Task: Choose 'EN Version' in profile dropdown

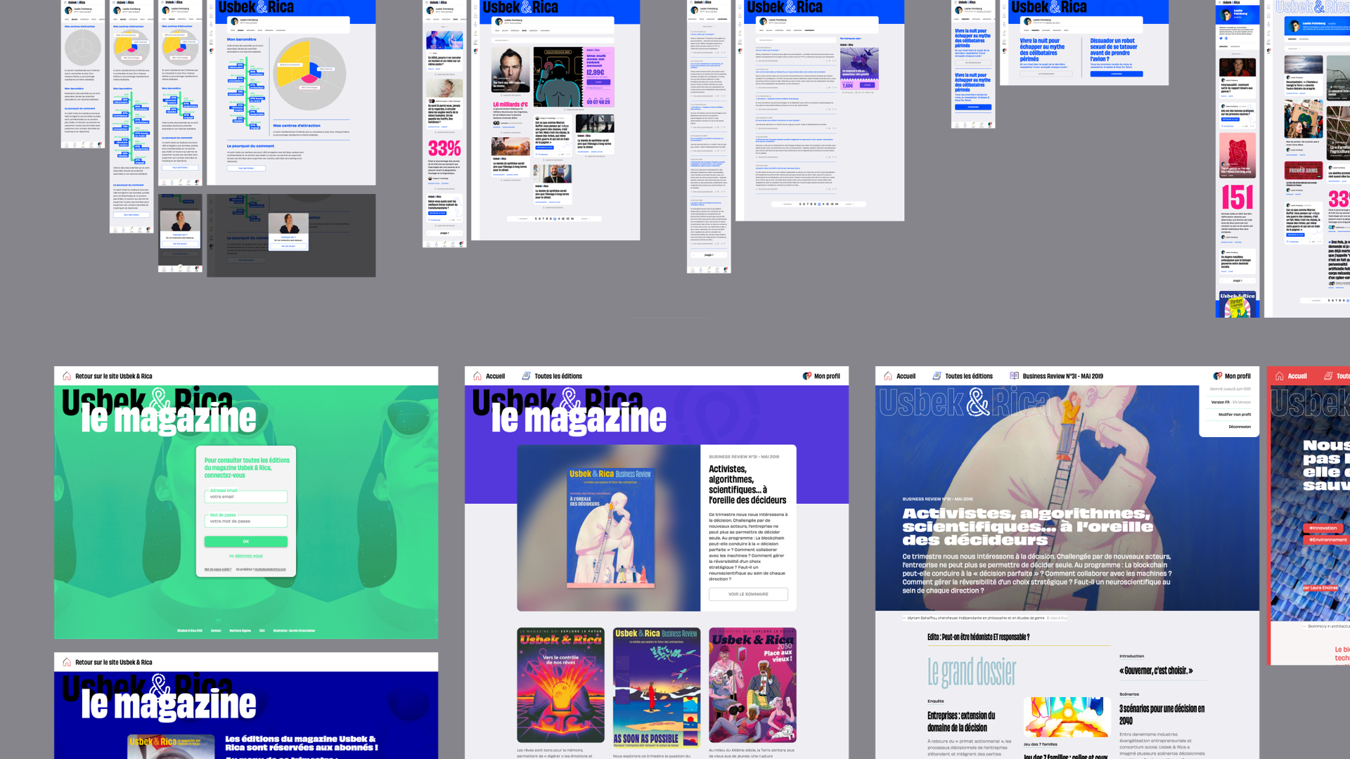Action: (x=1242, y=402)
